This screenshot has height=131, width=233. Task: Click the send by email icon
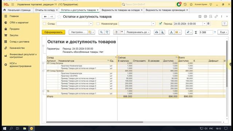coord(177,32)
